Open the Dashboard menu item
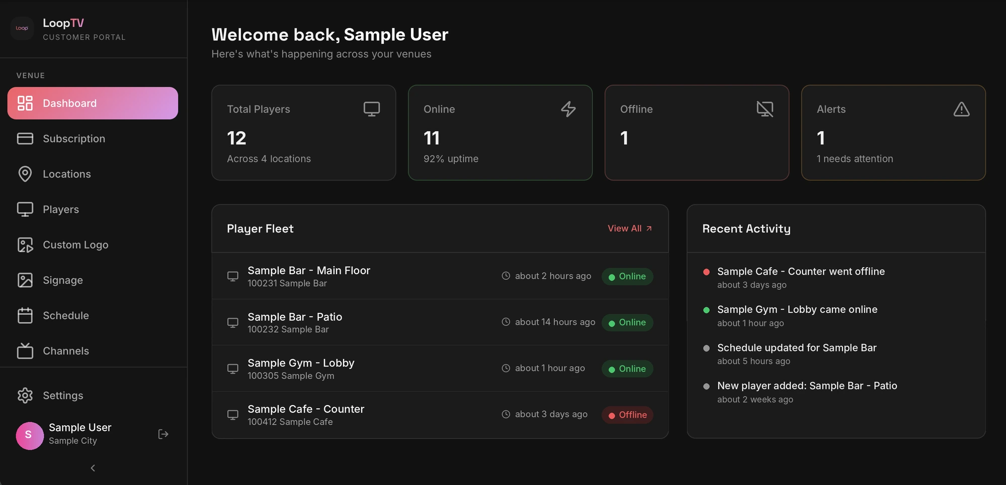This screenshot has height=485, width=1006. click(93, 103)
